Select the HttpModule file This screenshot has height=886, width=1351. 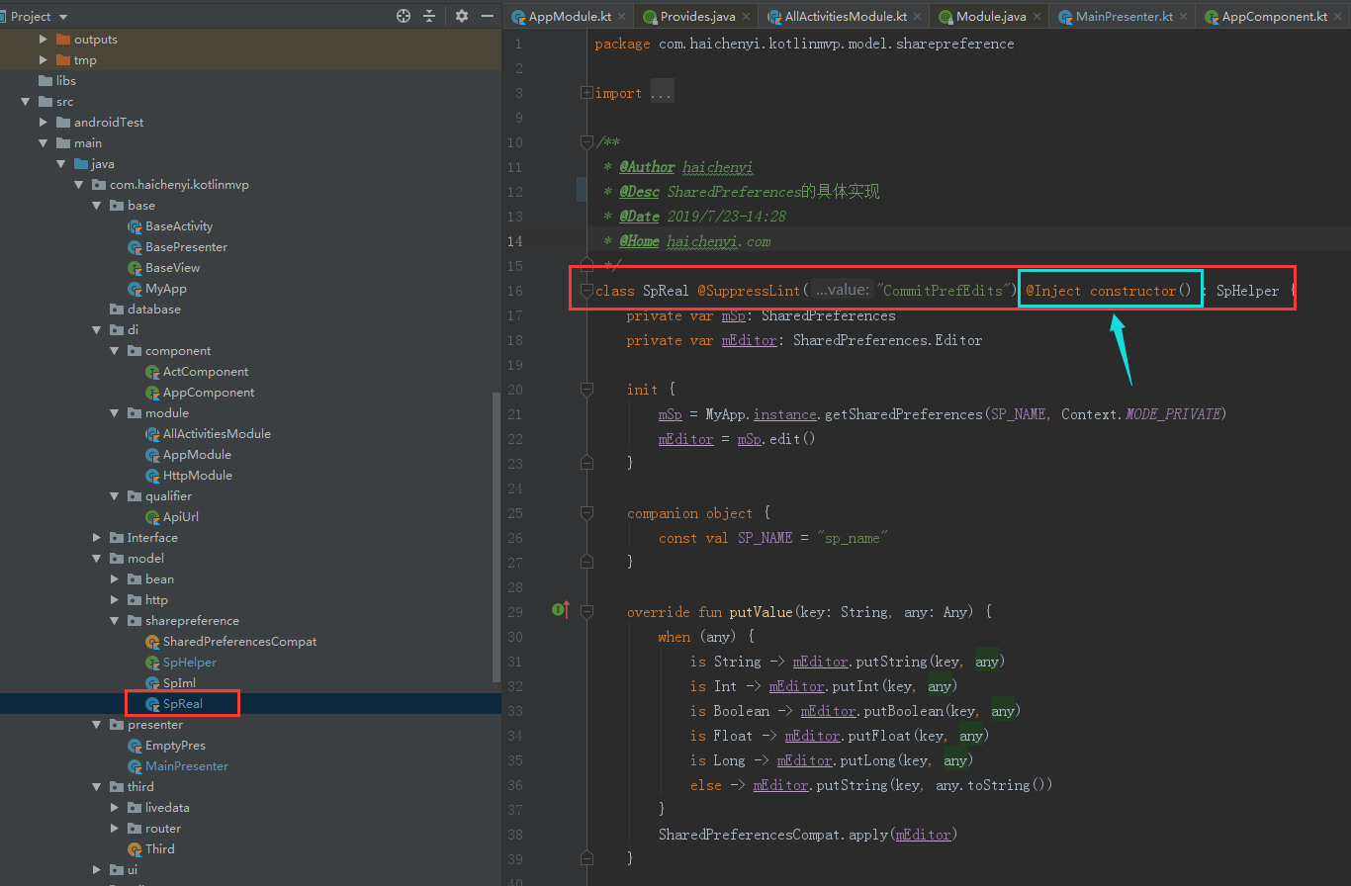(x=189, y=476)
